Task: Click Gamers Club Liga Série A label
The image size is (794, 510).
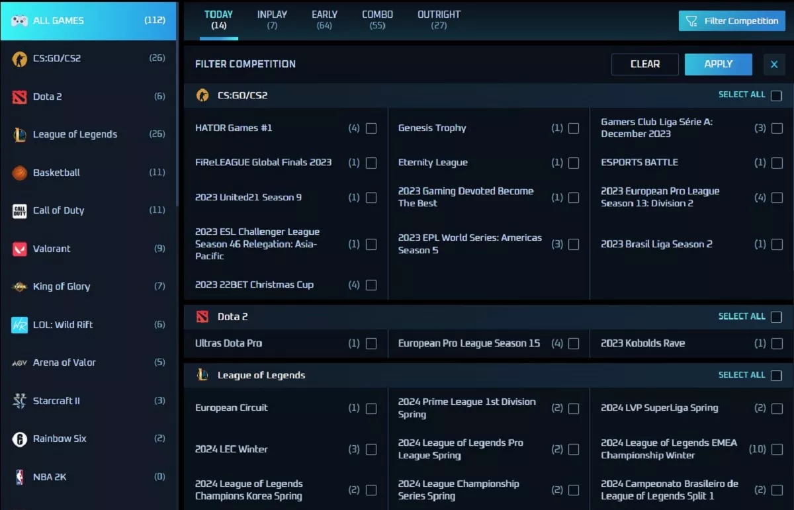Action: pos(656,128)
